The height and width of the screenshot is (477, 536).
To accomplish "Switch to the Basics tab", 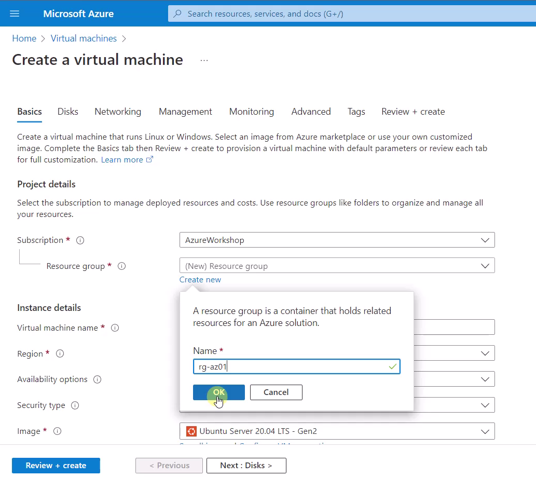I will click(x=30, y=112).
